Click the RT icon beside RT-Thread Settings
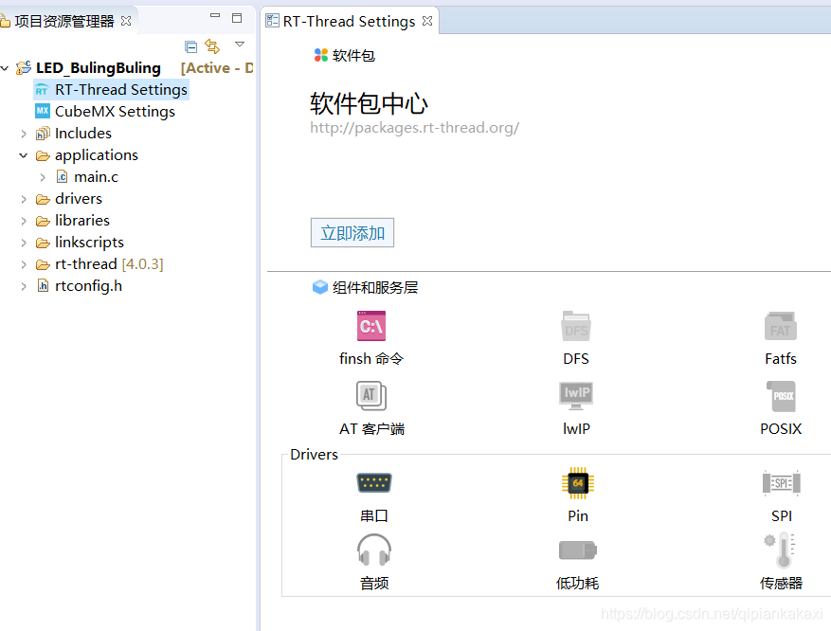831x631 pixels. pyautogui.click(x=42, y=90)
